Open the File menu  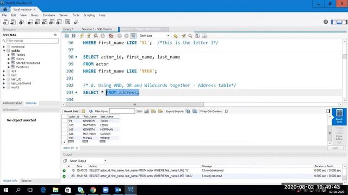pyautogui.click(x=4, y=15)
